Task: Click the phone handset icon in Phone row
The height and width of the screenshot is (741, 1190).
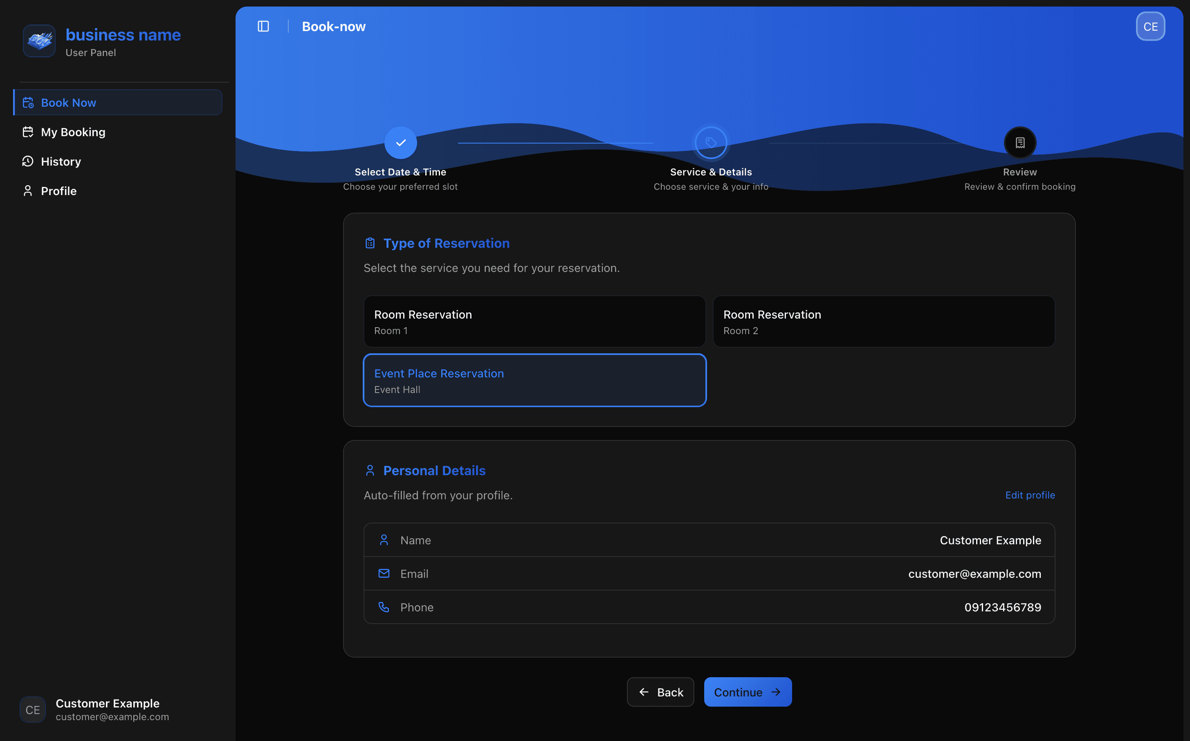Action: (x=384, y=607)
